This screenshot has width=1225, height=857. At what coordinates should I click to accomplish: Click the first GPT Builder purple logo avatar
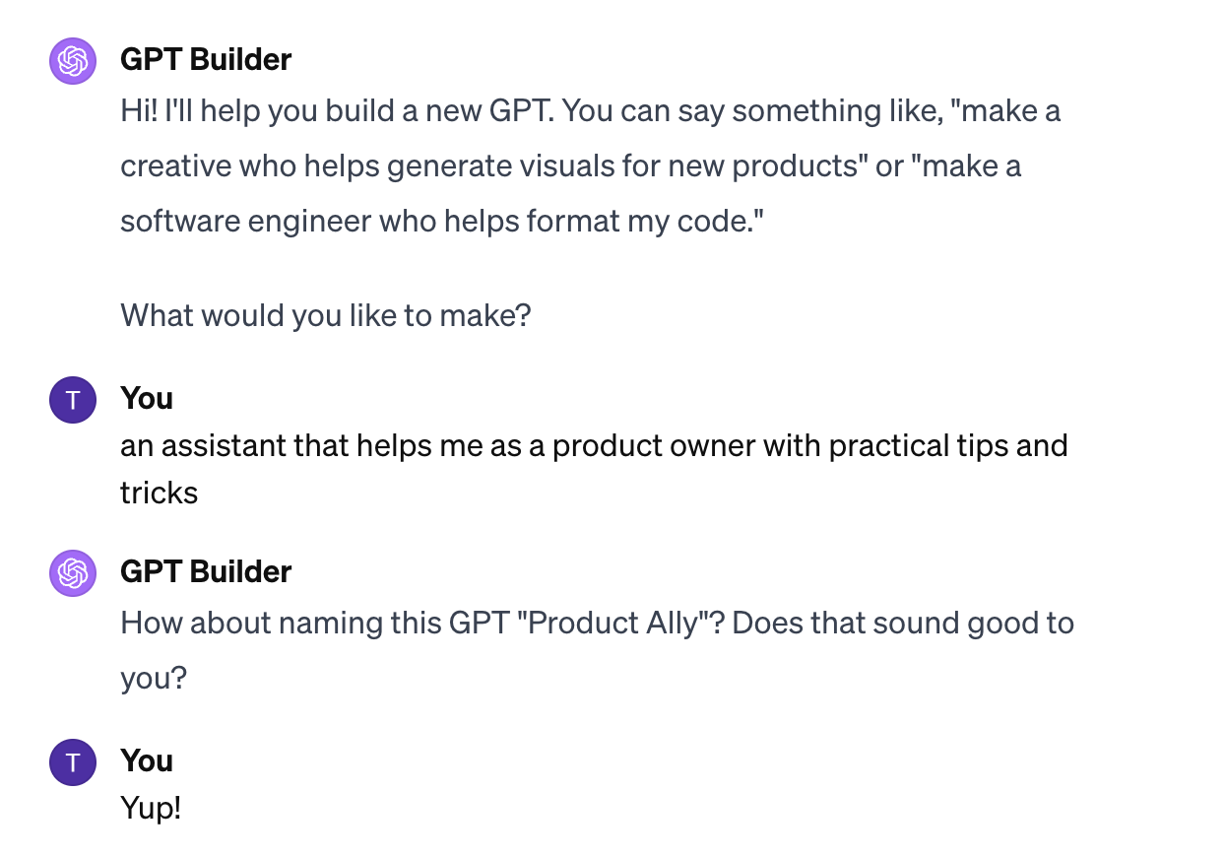coord(73,61)
